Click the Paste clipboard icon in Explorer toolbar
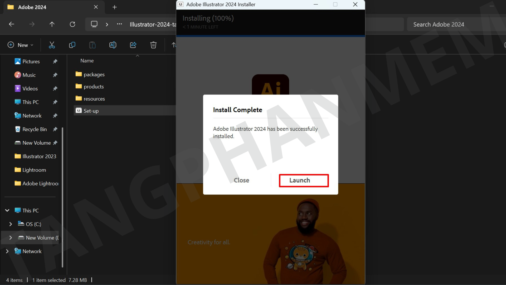This screenshot has width=506, height=285. (x=92, y=45)
